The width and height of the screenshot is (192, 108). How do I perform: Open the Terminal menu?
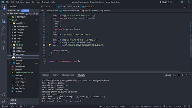pos(45,2)
